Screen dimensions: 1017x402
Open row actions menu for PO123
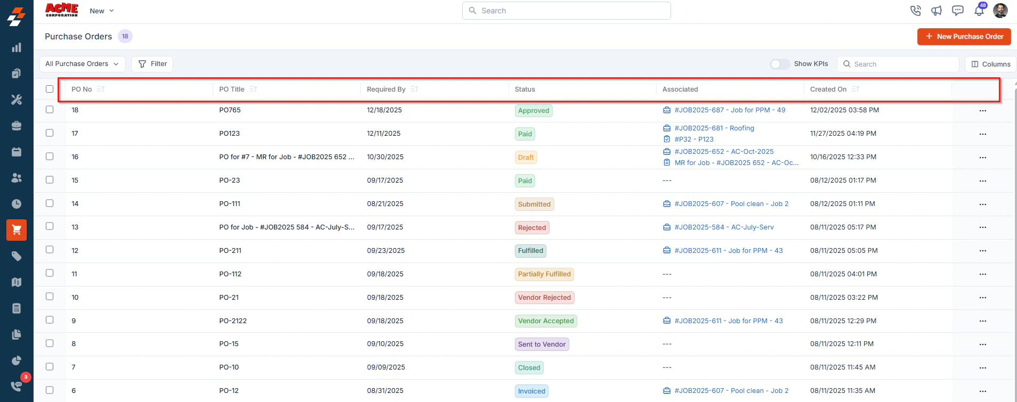[982, 134]
